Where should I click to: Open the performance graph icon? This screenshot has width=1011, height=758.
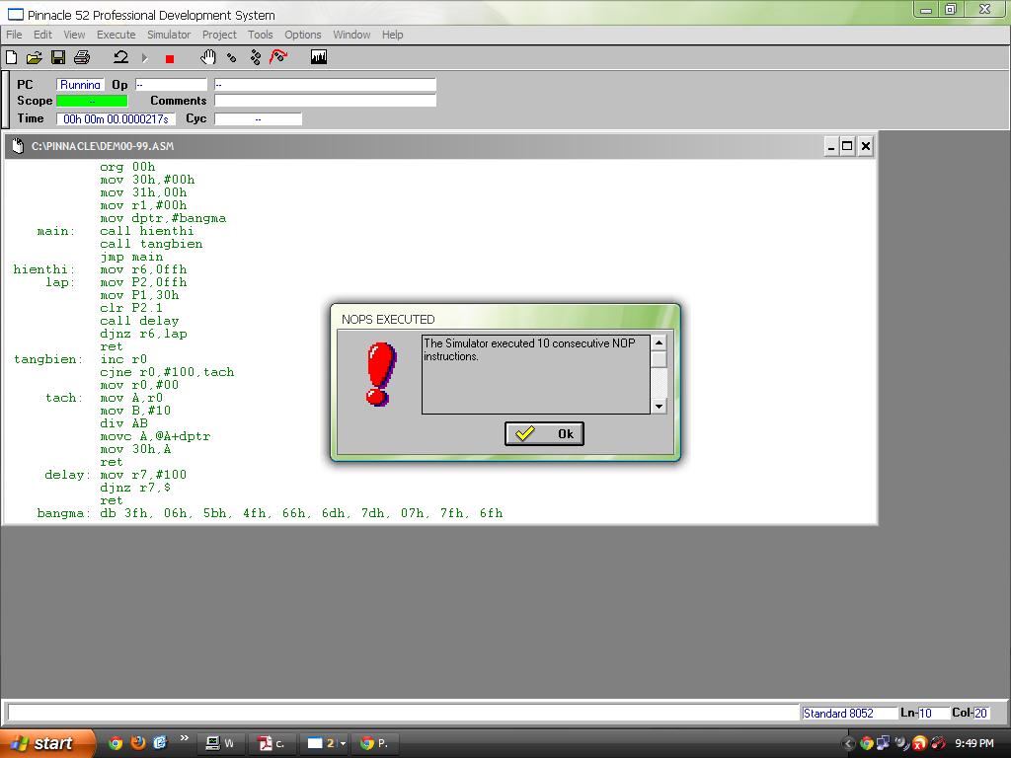319,57
